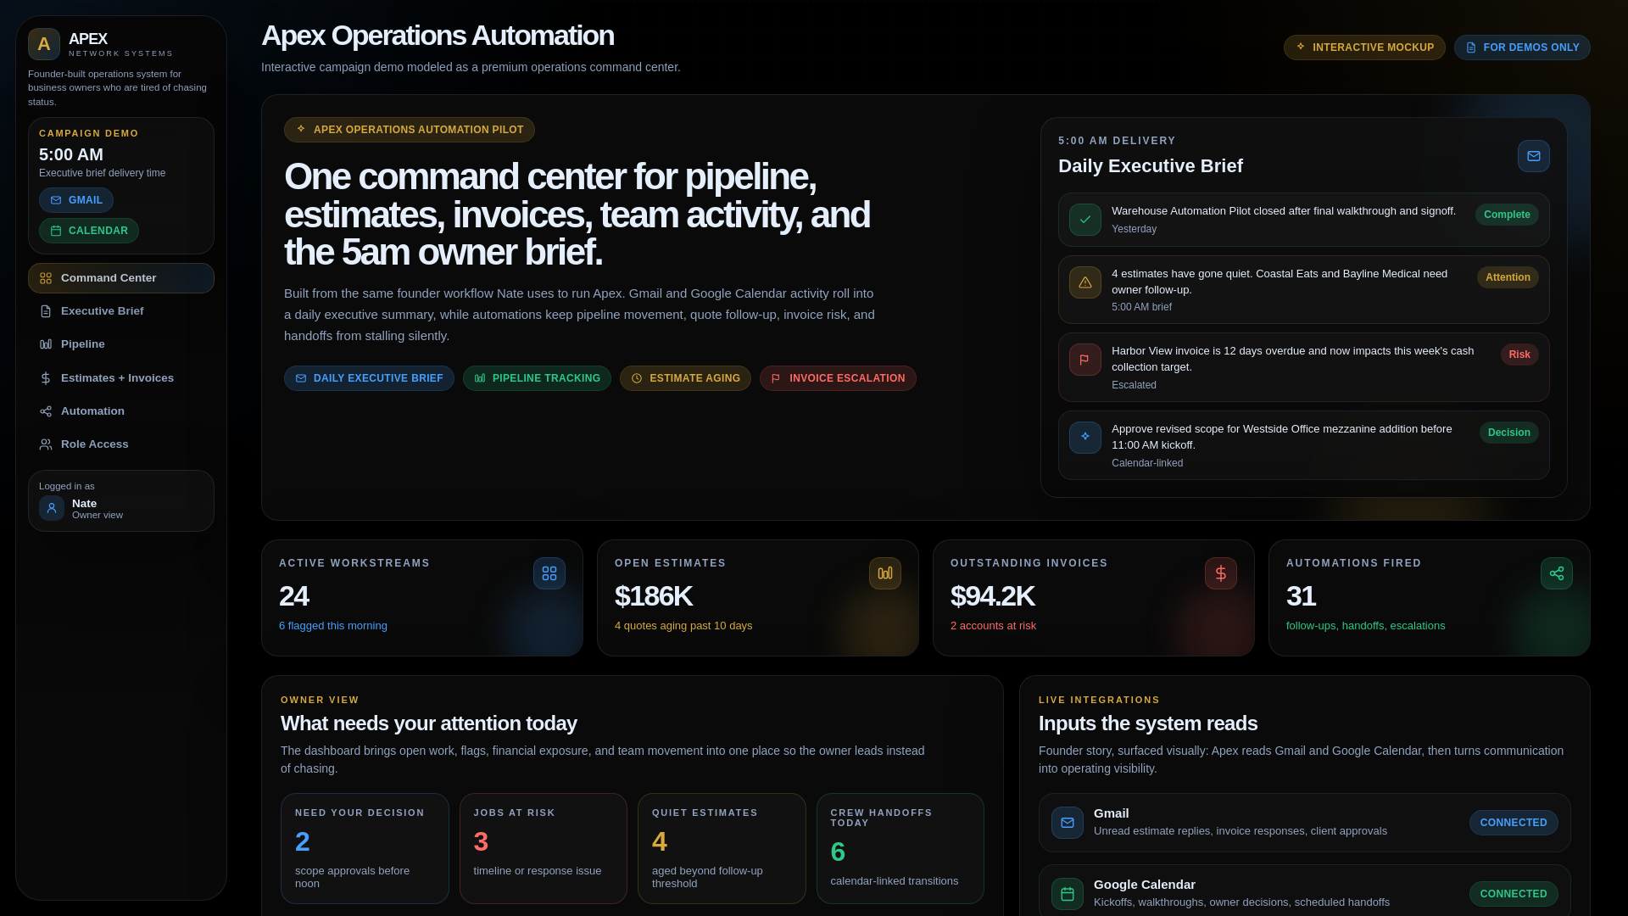Open the Jobs At Risk tile
This screenshot has height=916, width=1628.
click(x=544, y=848)
